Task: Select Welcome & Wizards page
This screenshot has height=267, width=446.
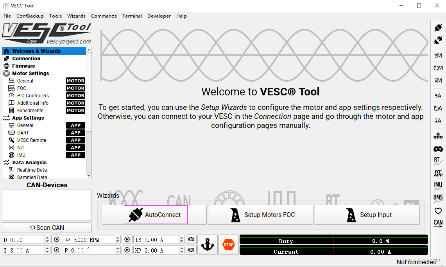Action: [x=44, y=51]
